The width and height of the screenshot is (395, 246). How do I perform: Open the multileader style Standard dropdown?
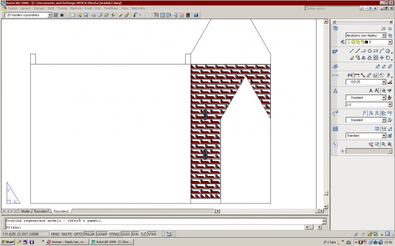coord(366,120)
